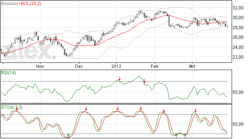249x139 pixels.
Task: Select the 24,00 price axis value
Action: click(238, 47)
